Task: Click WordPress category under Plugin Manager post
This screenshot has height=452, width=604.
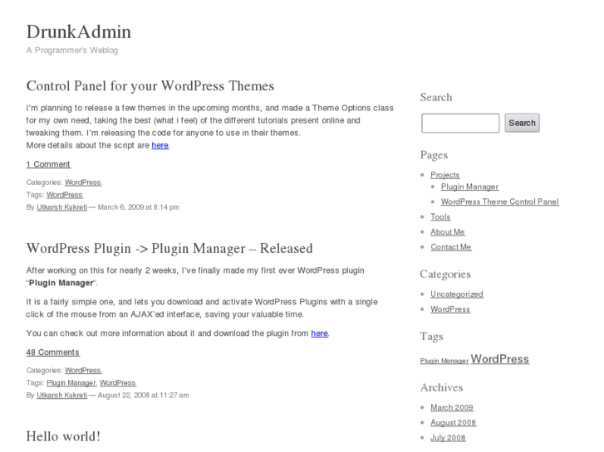Action: (x=83, y=370)
